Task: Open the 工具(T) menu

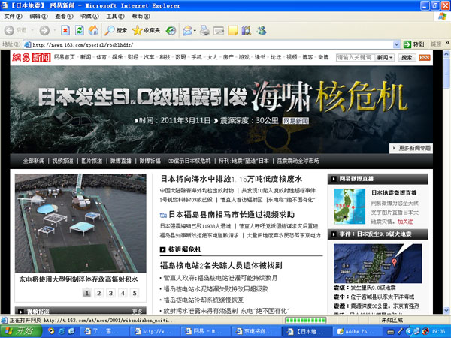Action: tap(115, 16)
